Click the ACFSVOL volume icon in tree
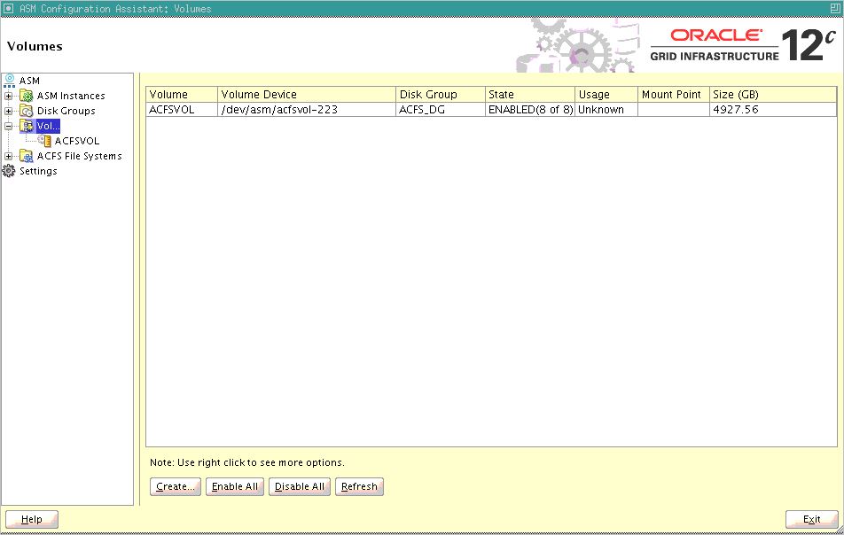 click(44, 141)
